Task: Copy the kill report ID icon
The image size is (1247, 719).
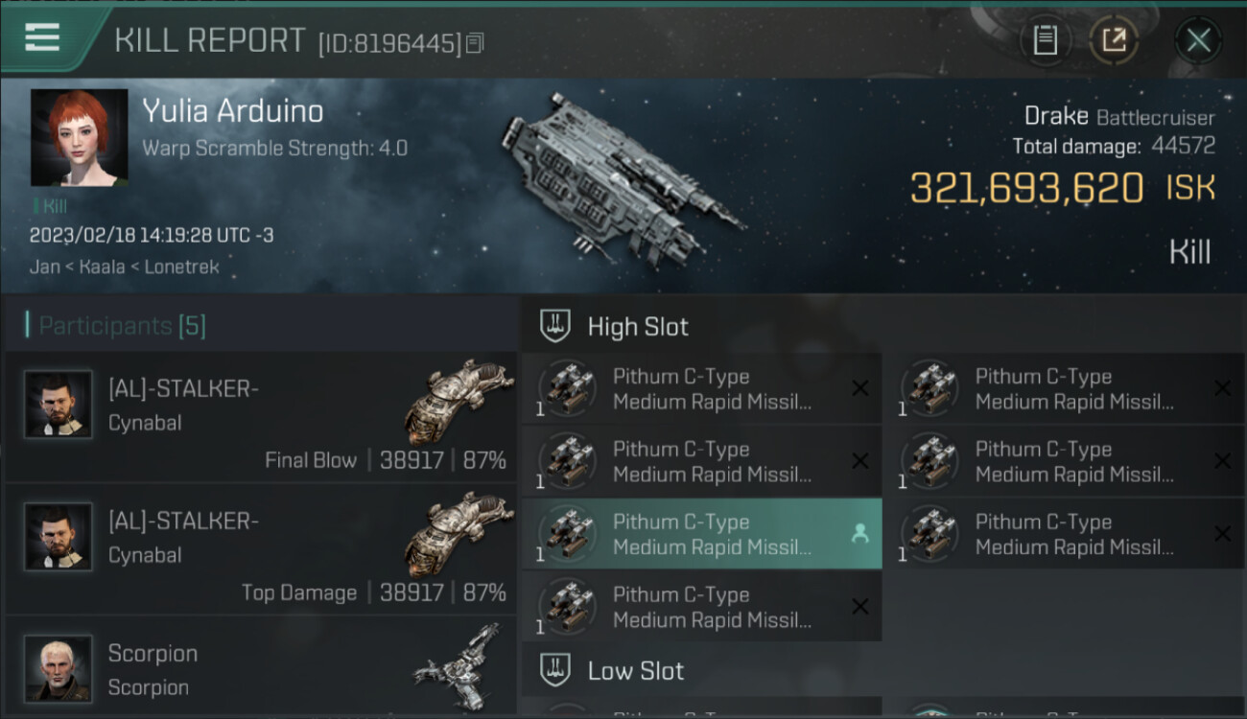Action: [476, 42]
